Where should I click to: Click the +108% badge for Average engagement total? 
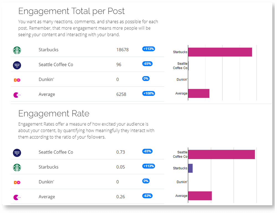point(148,93)
